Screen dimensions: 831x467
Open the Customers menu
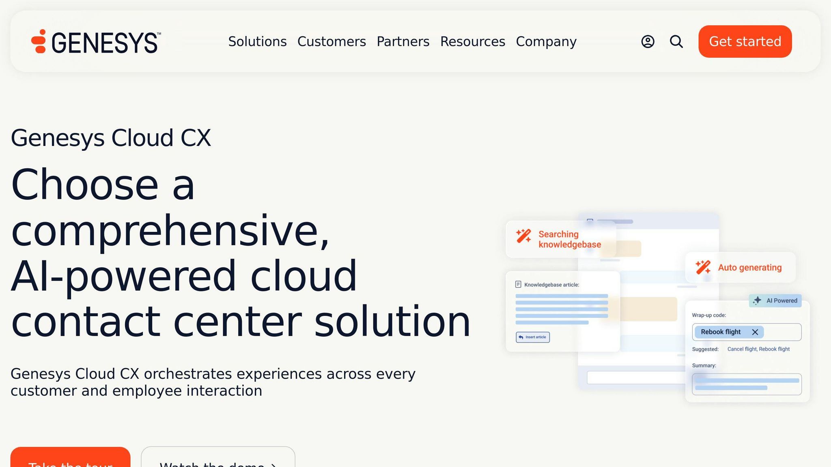click(x=332, y=41)
